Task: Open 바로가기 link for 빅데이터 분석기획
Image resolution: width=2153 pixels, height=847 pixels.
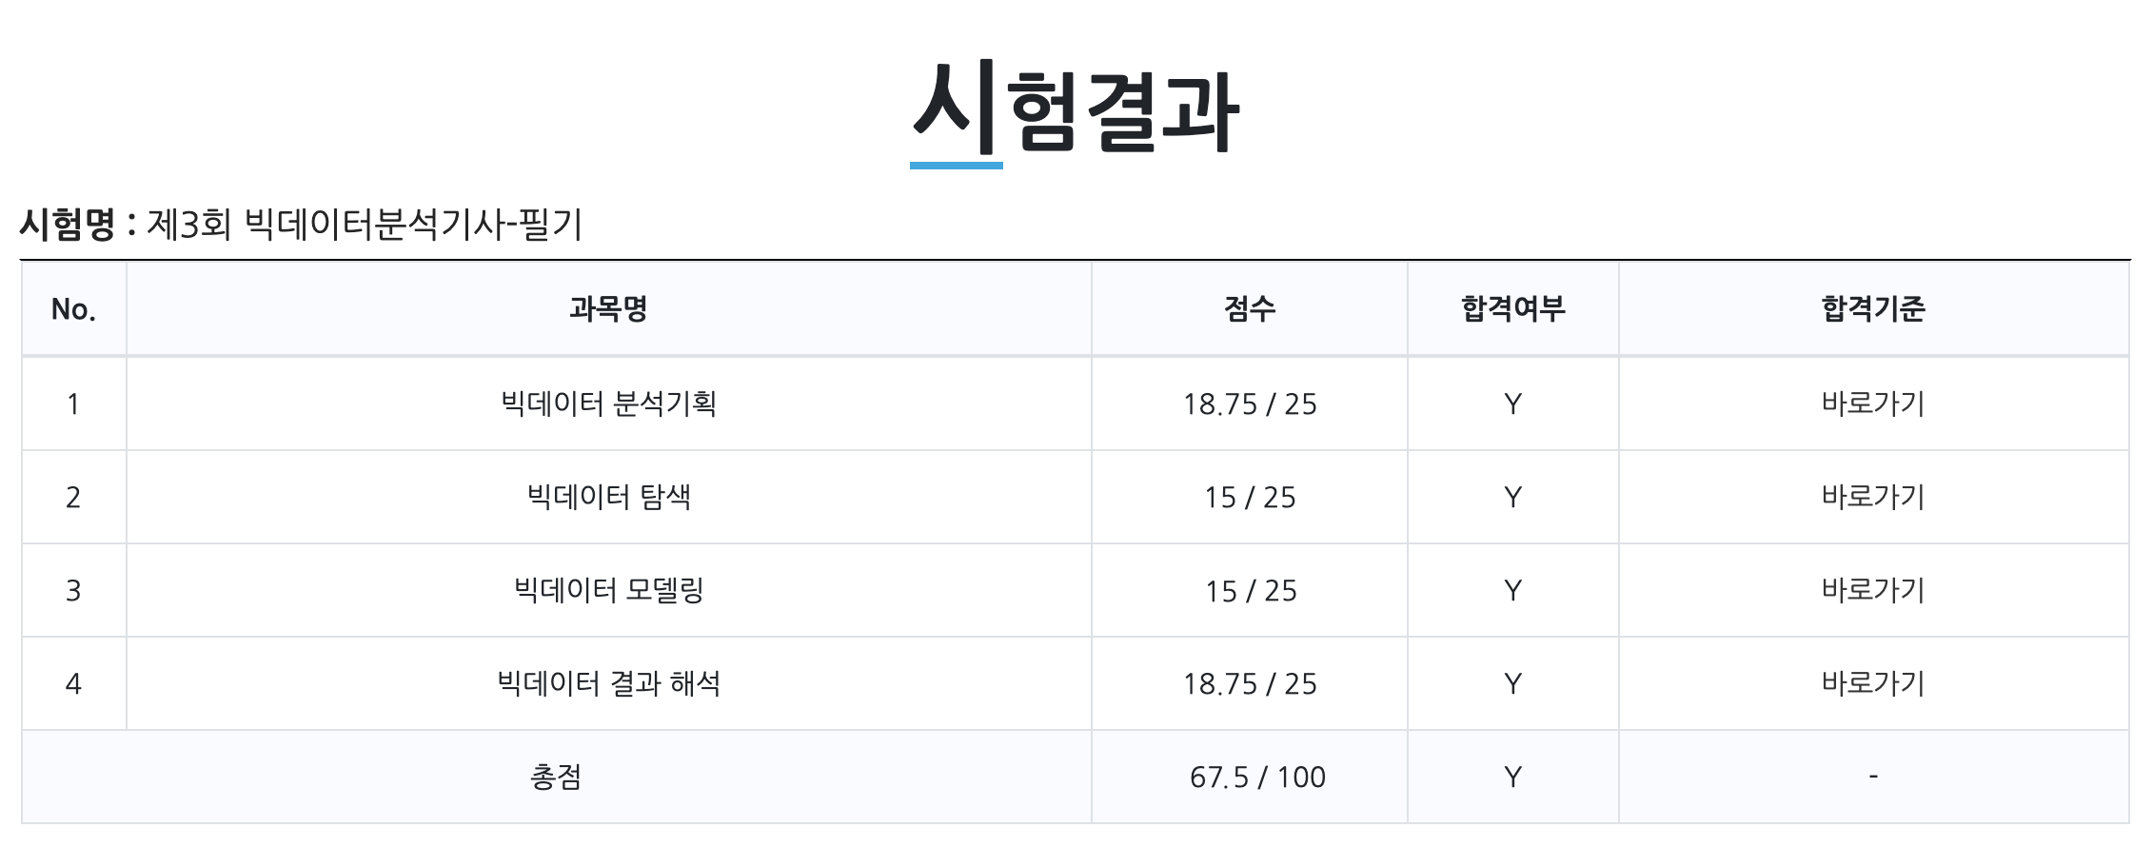Action: point(1873,404)
